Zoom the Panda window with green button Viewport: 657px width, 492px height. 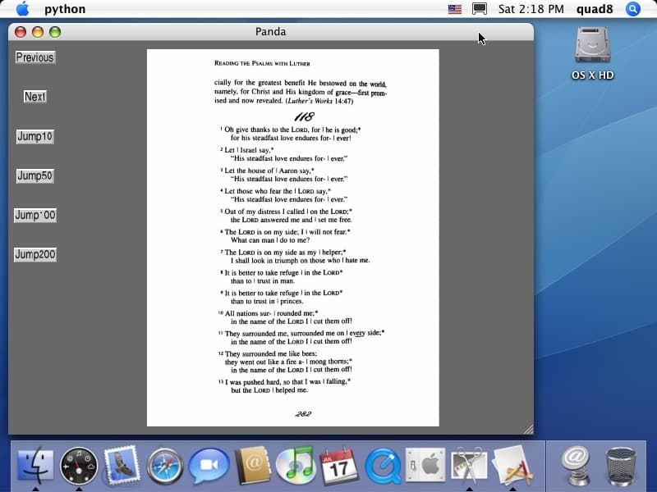[x=55, y=32]
